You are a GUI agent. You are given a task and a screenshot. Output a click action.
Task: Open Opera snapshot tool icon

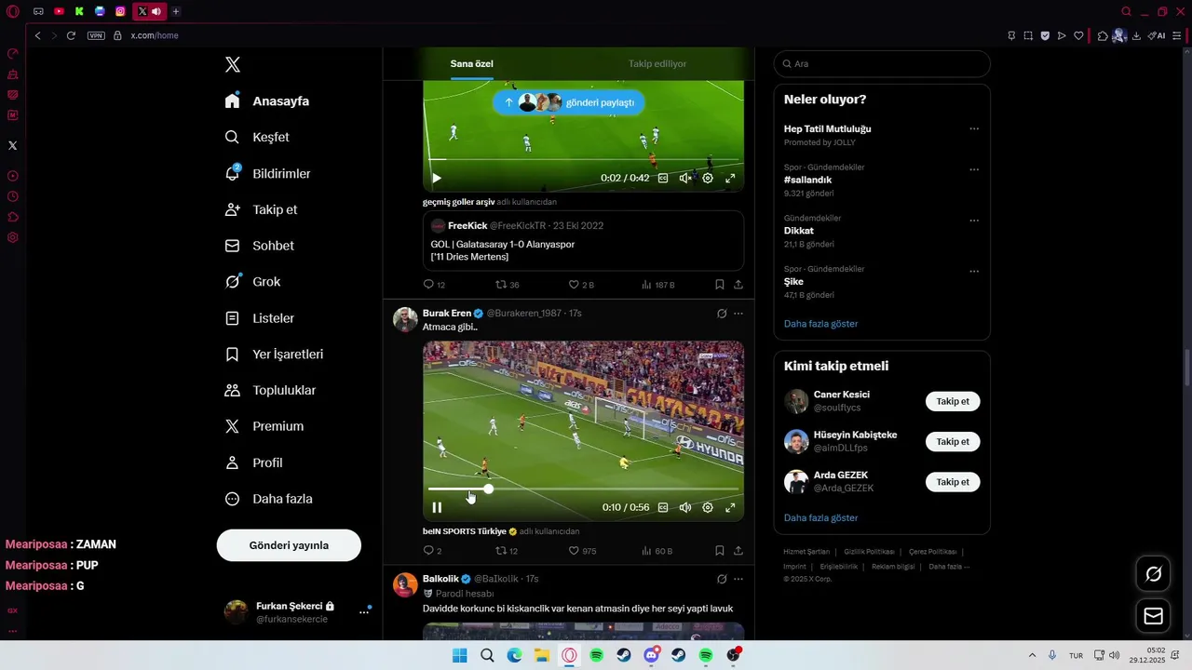[x=1028, y=35]
